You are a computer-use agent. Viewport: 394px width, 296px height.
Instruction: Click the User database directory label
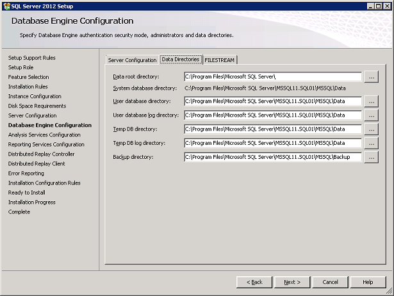(142, 101)
